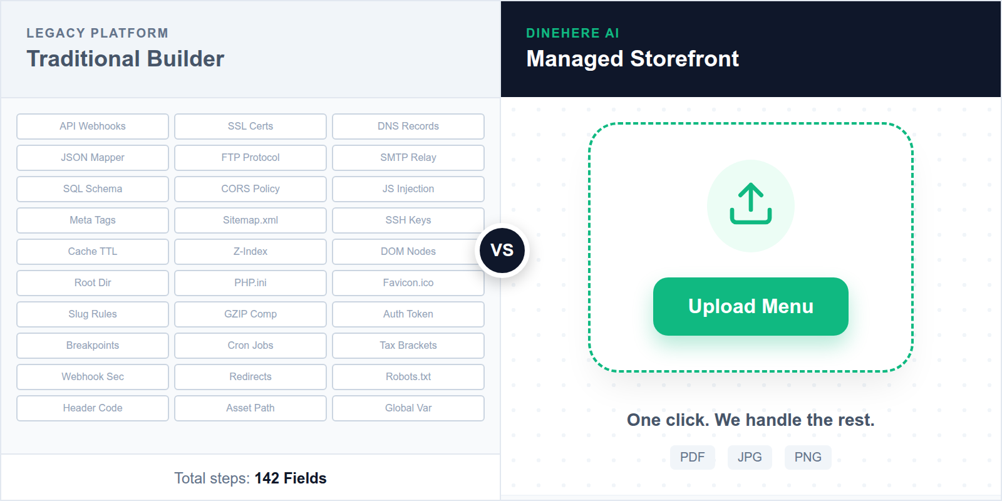Select the Global Var field
Screen dimensions: 1002x501
[408, 408]
